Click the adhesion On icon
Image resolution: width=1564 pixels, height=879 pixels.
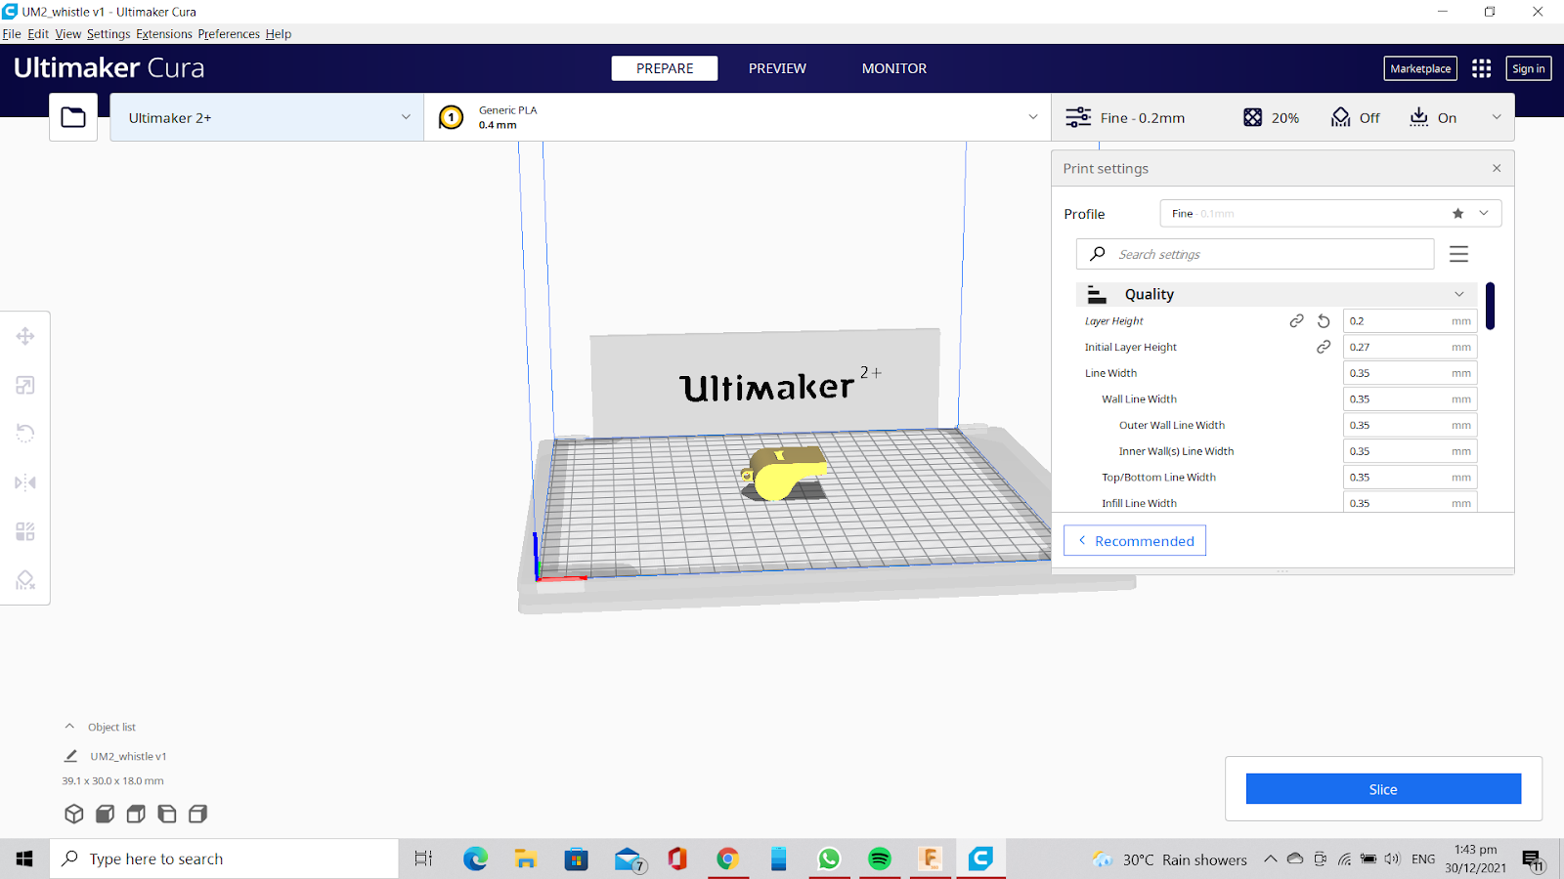[1418, 117]
